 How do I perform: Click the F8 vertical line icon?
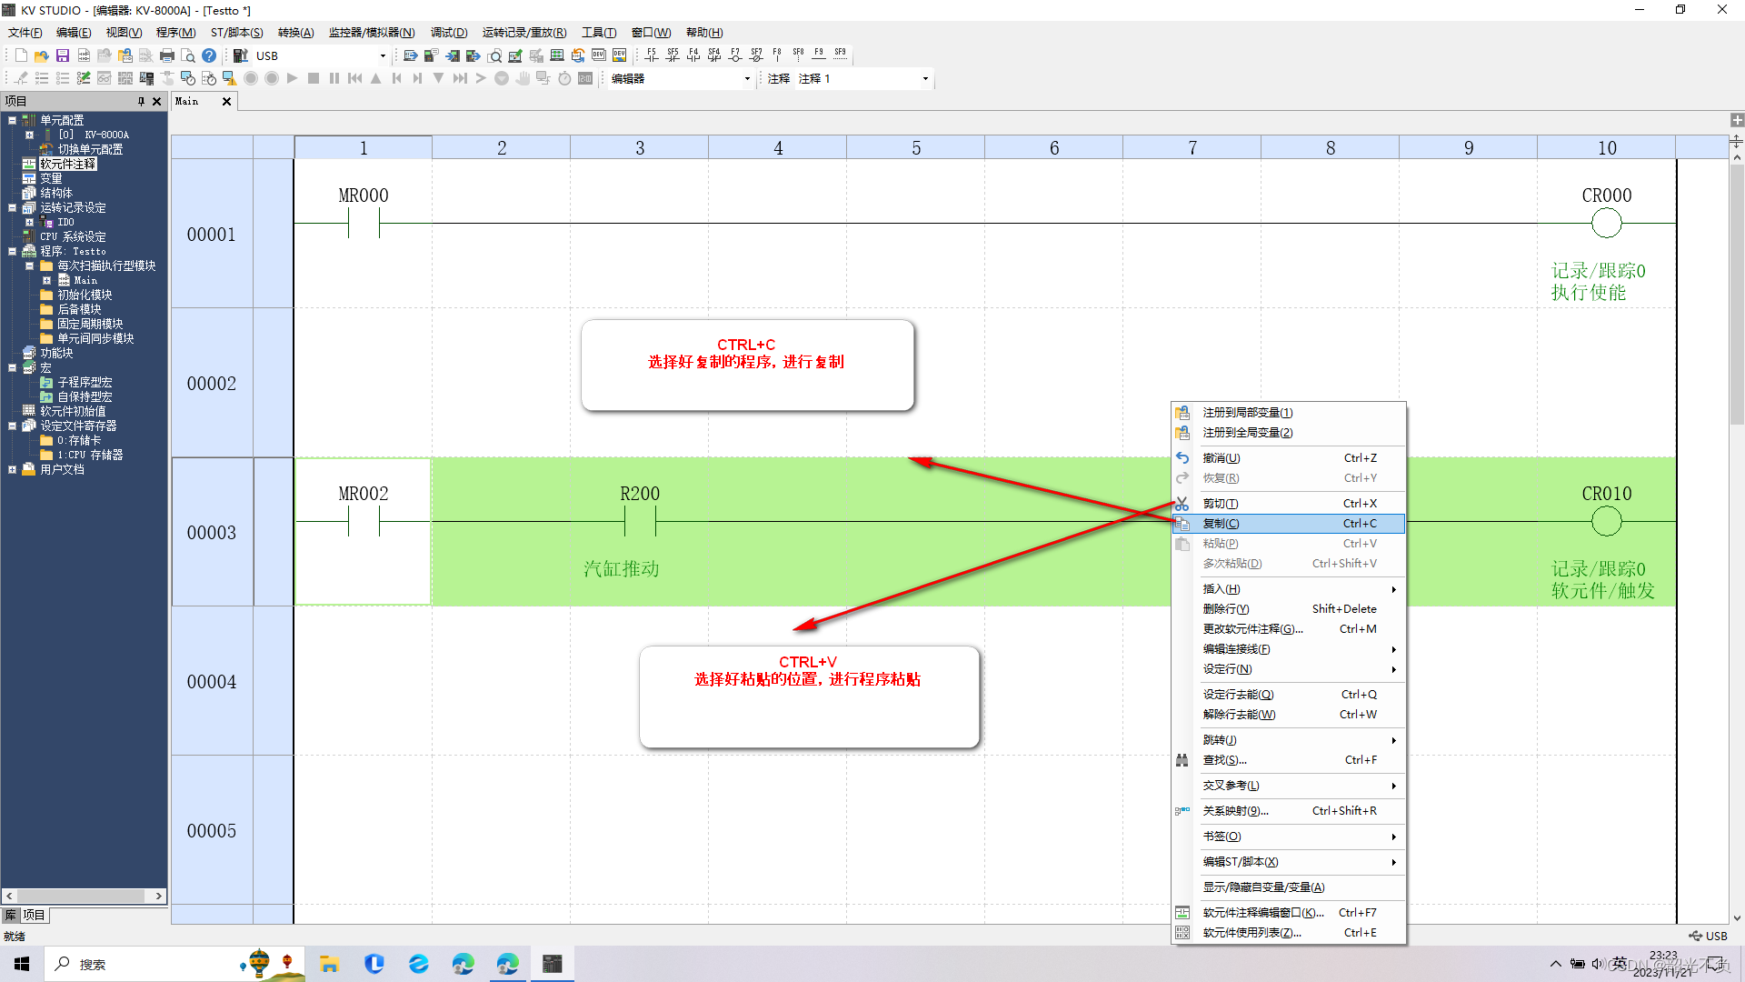777,55
